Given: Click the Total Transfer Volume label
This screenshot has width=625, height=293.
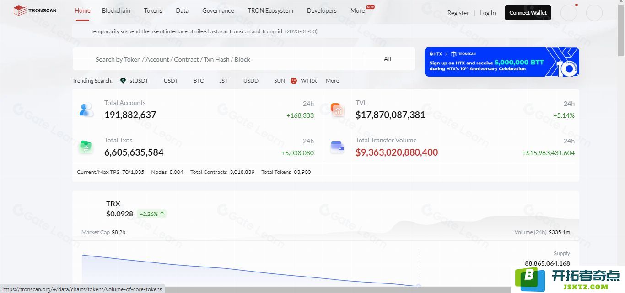Looking at the screenshot, I should point(386,140).
